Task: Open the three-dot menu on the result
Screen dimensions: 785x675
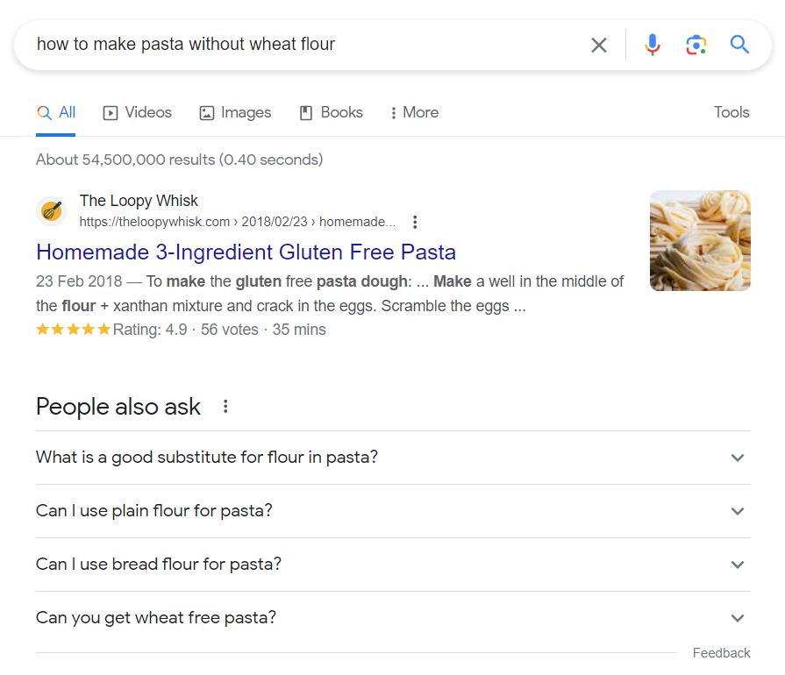Action: click(x=415, y=222)
